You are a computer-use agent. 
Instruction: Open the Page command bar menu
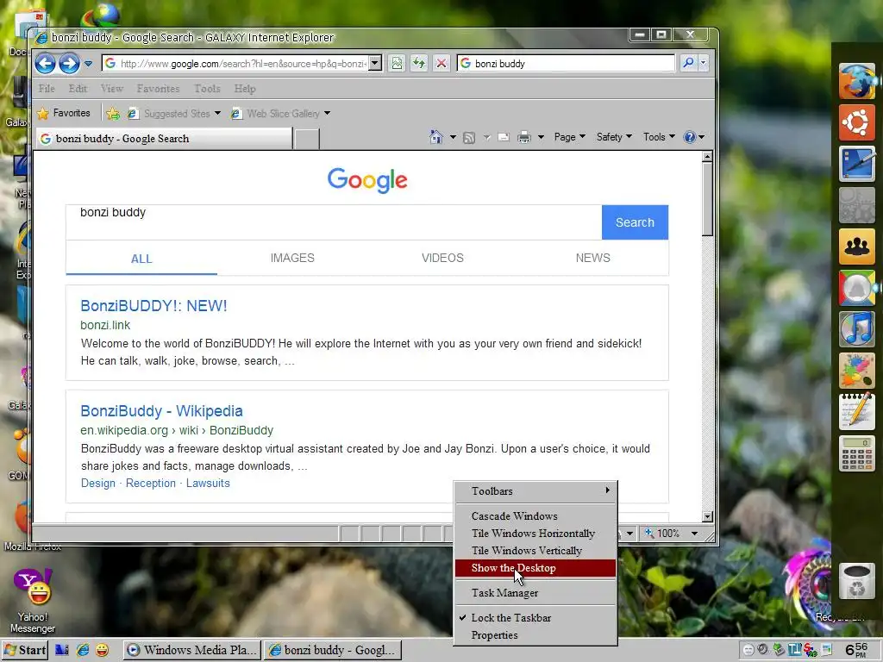(x=570, y=137)
